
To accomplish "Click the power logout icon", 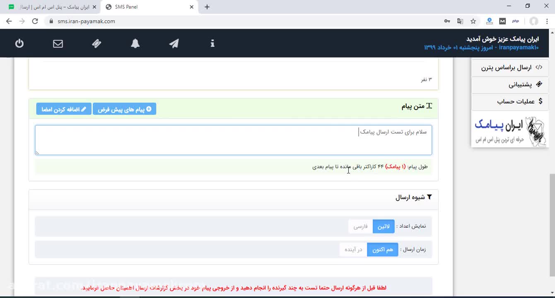I will 19,43.
